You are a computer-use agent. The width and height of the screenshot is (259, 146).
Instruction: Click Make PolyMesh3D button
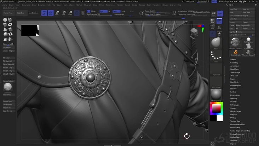(x=245, y=25)
